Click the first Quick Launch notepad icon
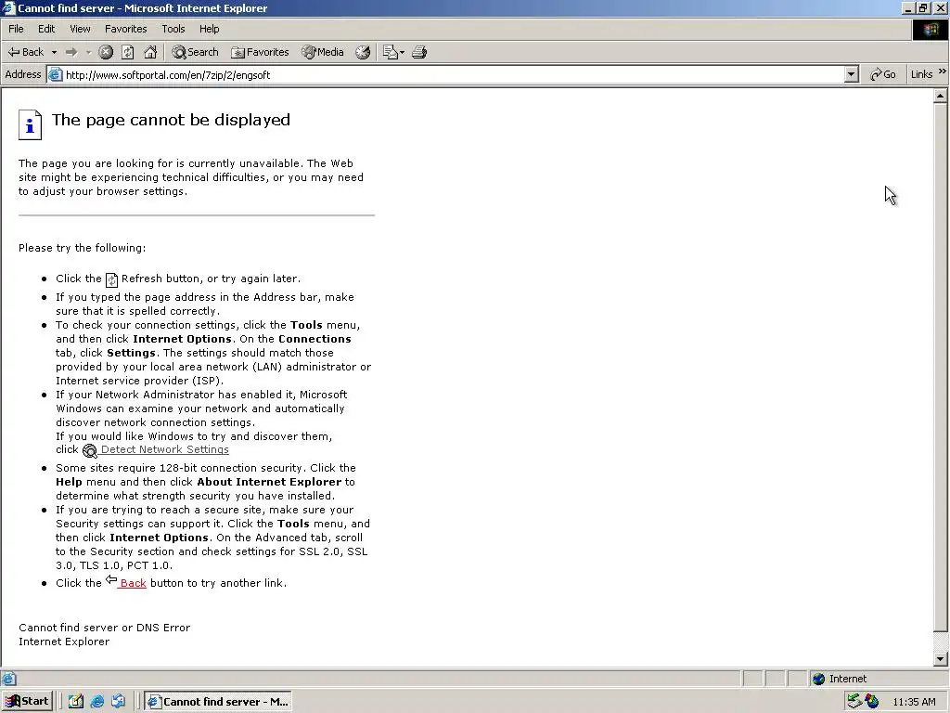 [76, 702]
